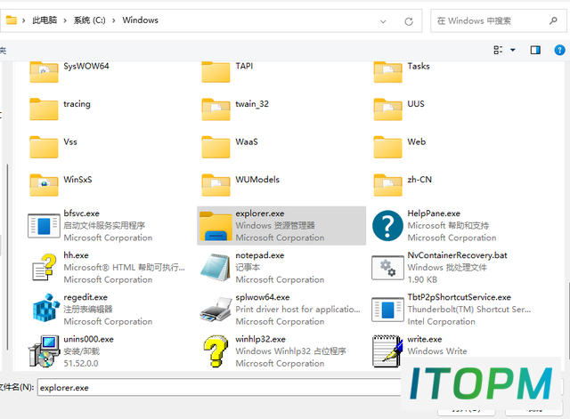
Task: Click the search magnifier icon
Action: click(553, 20)
